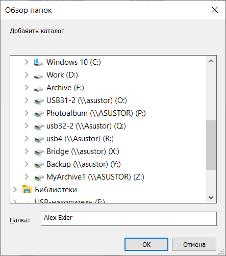Select the MyArchive1 (Z:) network drive icon
The height and width of the screenshot is (256, 226).
click(x=38, y=177)
